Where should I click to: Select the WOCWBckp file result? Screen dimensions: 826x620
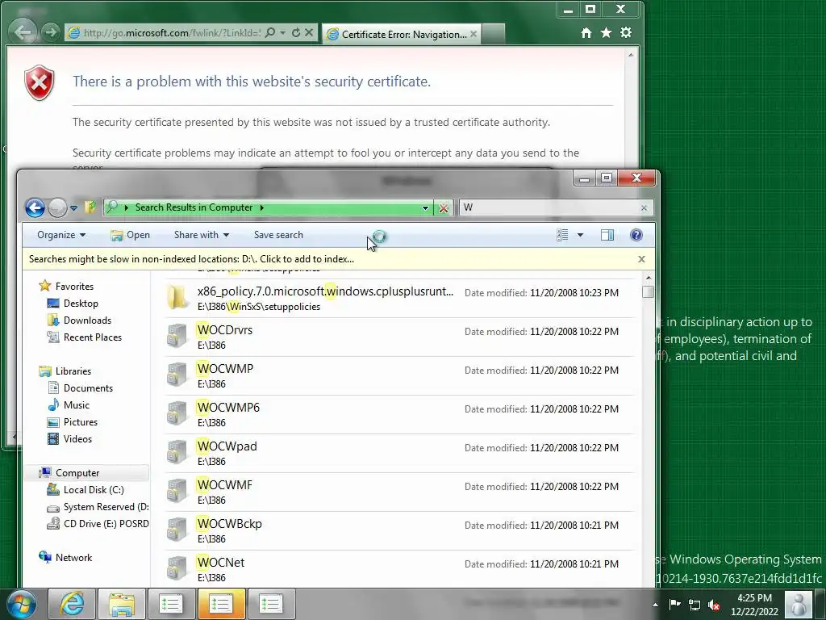coord(399,531)
